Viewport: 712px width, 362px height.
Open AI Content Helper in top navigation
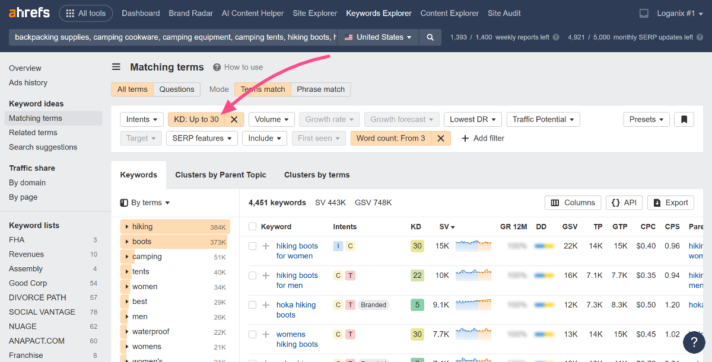pyautogui.click(x=253, y=13)
